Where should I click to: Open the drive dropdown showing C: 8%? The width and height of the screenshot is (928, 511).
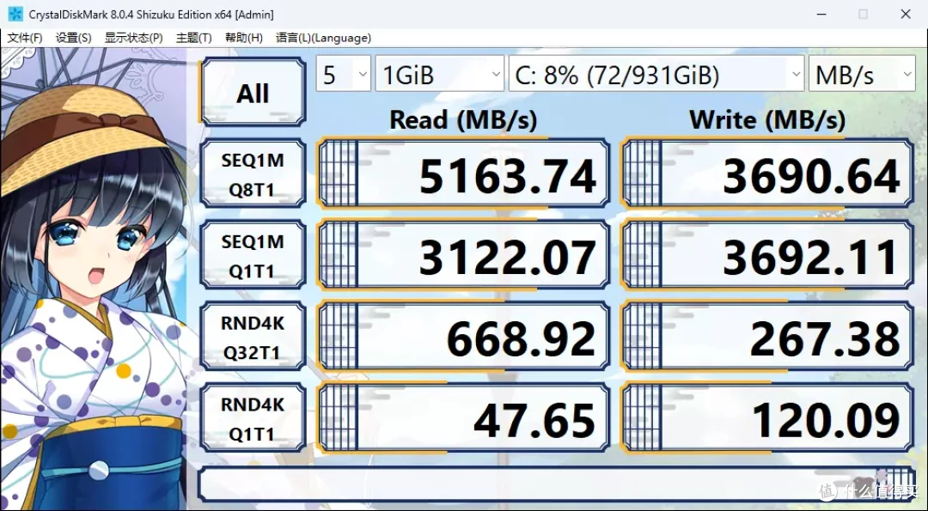click(656, 74)
